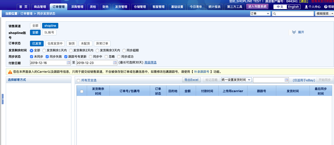334x145 pixels.
Task: Select SL帐号 account filter
Action: [x=49, y=32]
